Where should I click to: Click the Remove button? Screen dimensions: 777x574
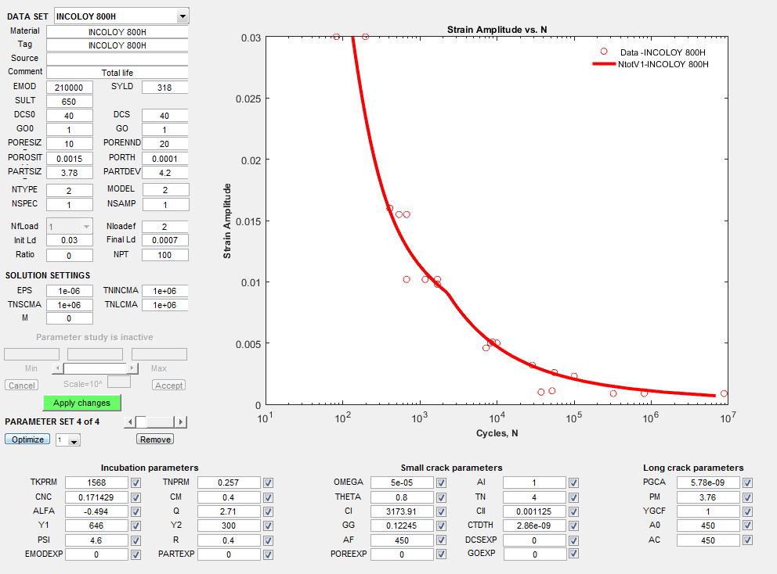pyautogui.click(x=155, y=439)
